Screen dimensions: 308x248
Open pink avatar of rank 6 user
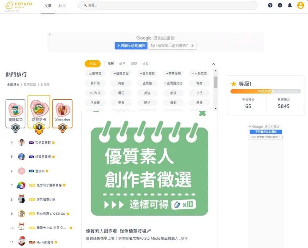[21, 171]
